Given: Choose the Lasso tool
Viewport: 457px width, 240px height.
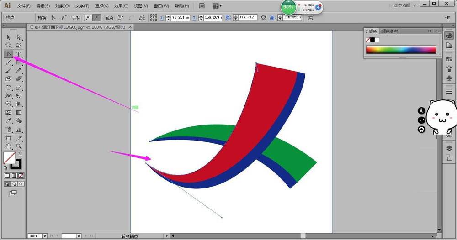Looking at the screenshot, I should (19, 45).
